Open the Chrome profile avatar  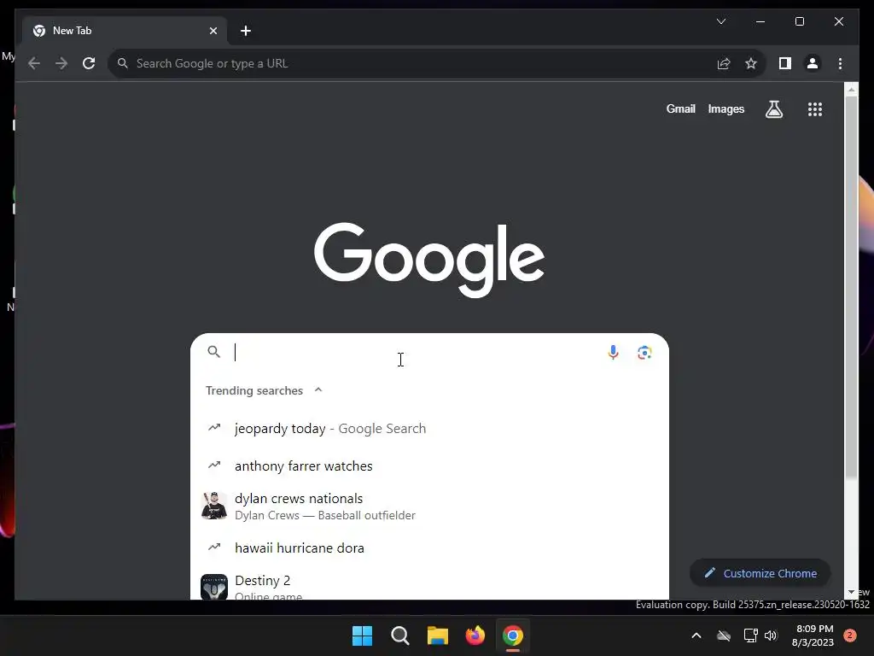pos(813,63)
